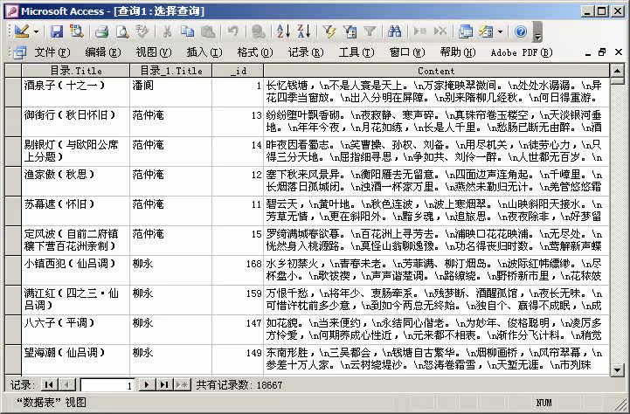
Task: Open the 编辑(E) menu
Action: coord(103,52)
